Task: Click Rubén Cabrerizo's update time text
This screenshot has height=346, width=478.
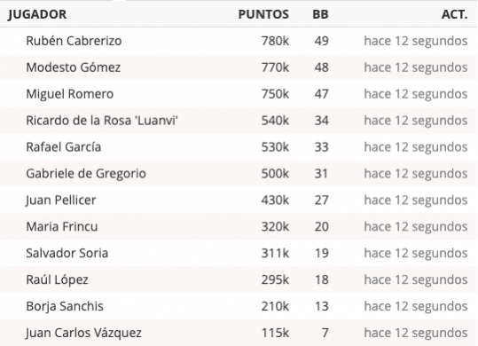Action: click(416, 41)
